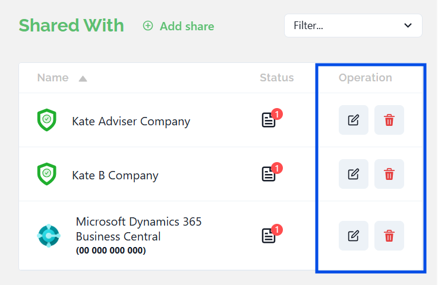Image resolution: width=438 pixels, height=285 pixels.
Task: Click the Microsoft Dynamics 365 Business Central logo
Action: pyautogui.click(x=48, y=236)
